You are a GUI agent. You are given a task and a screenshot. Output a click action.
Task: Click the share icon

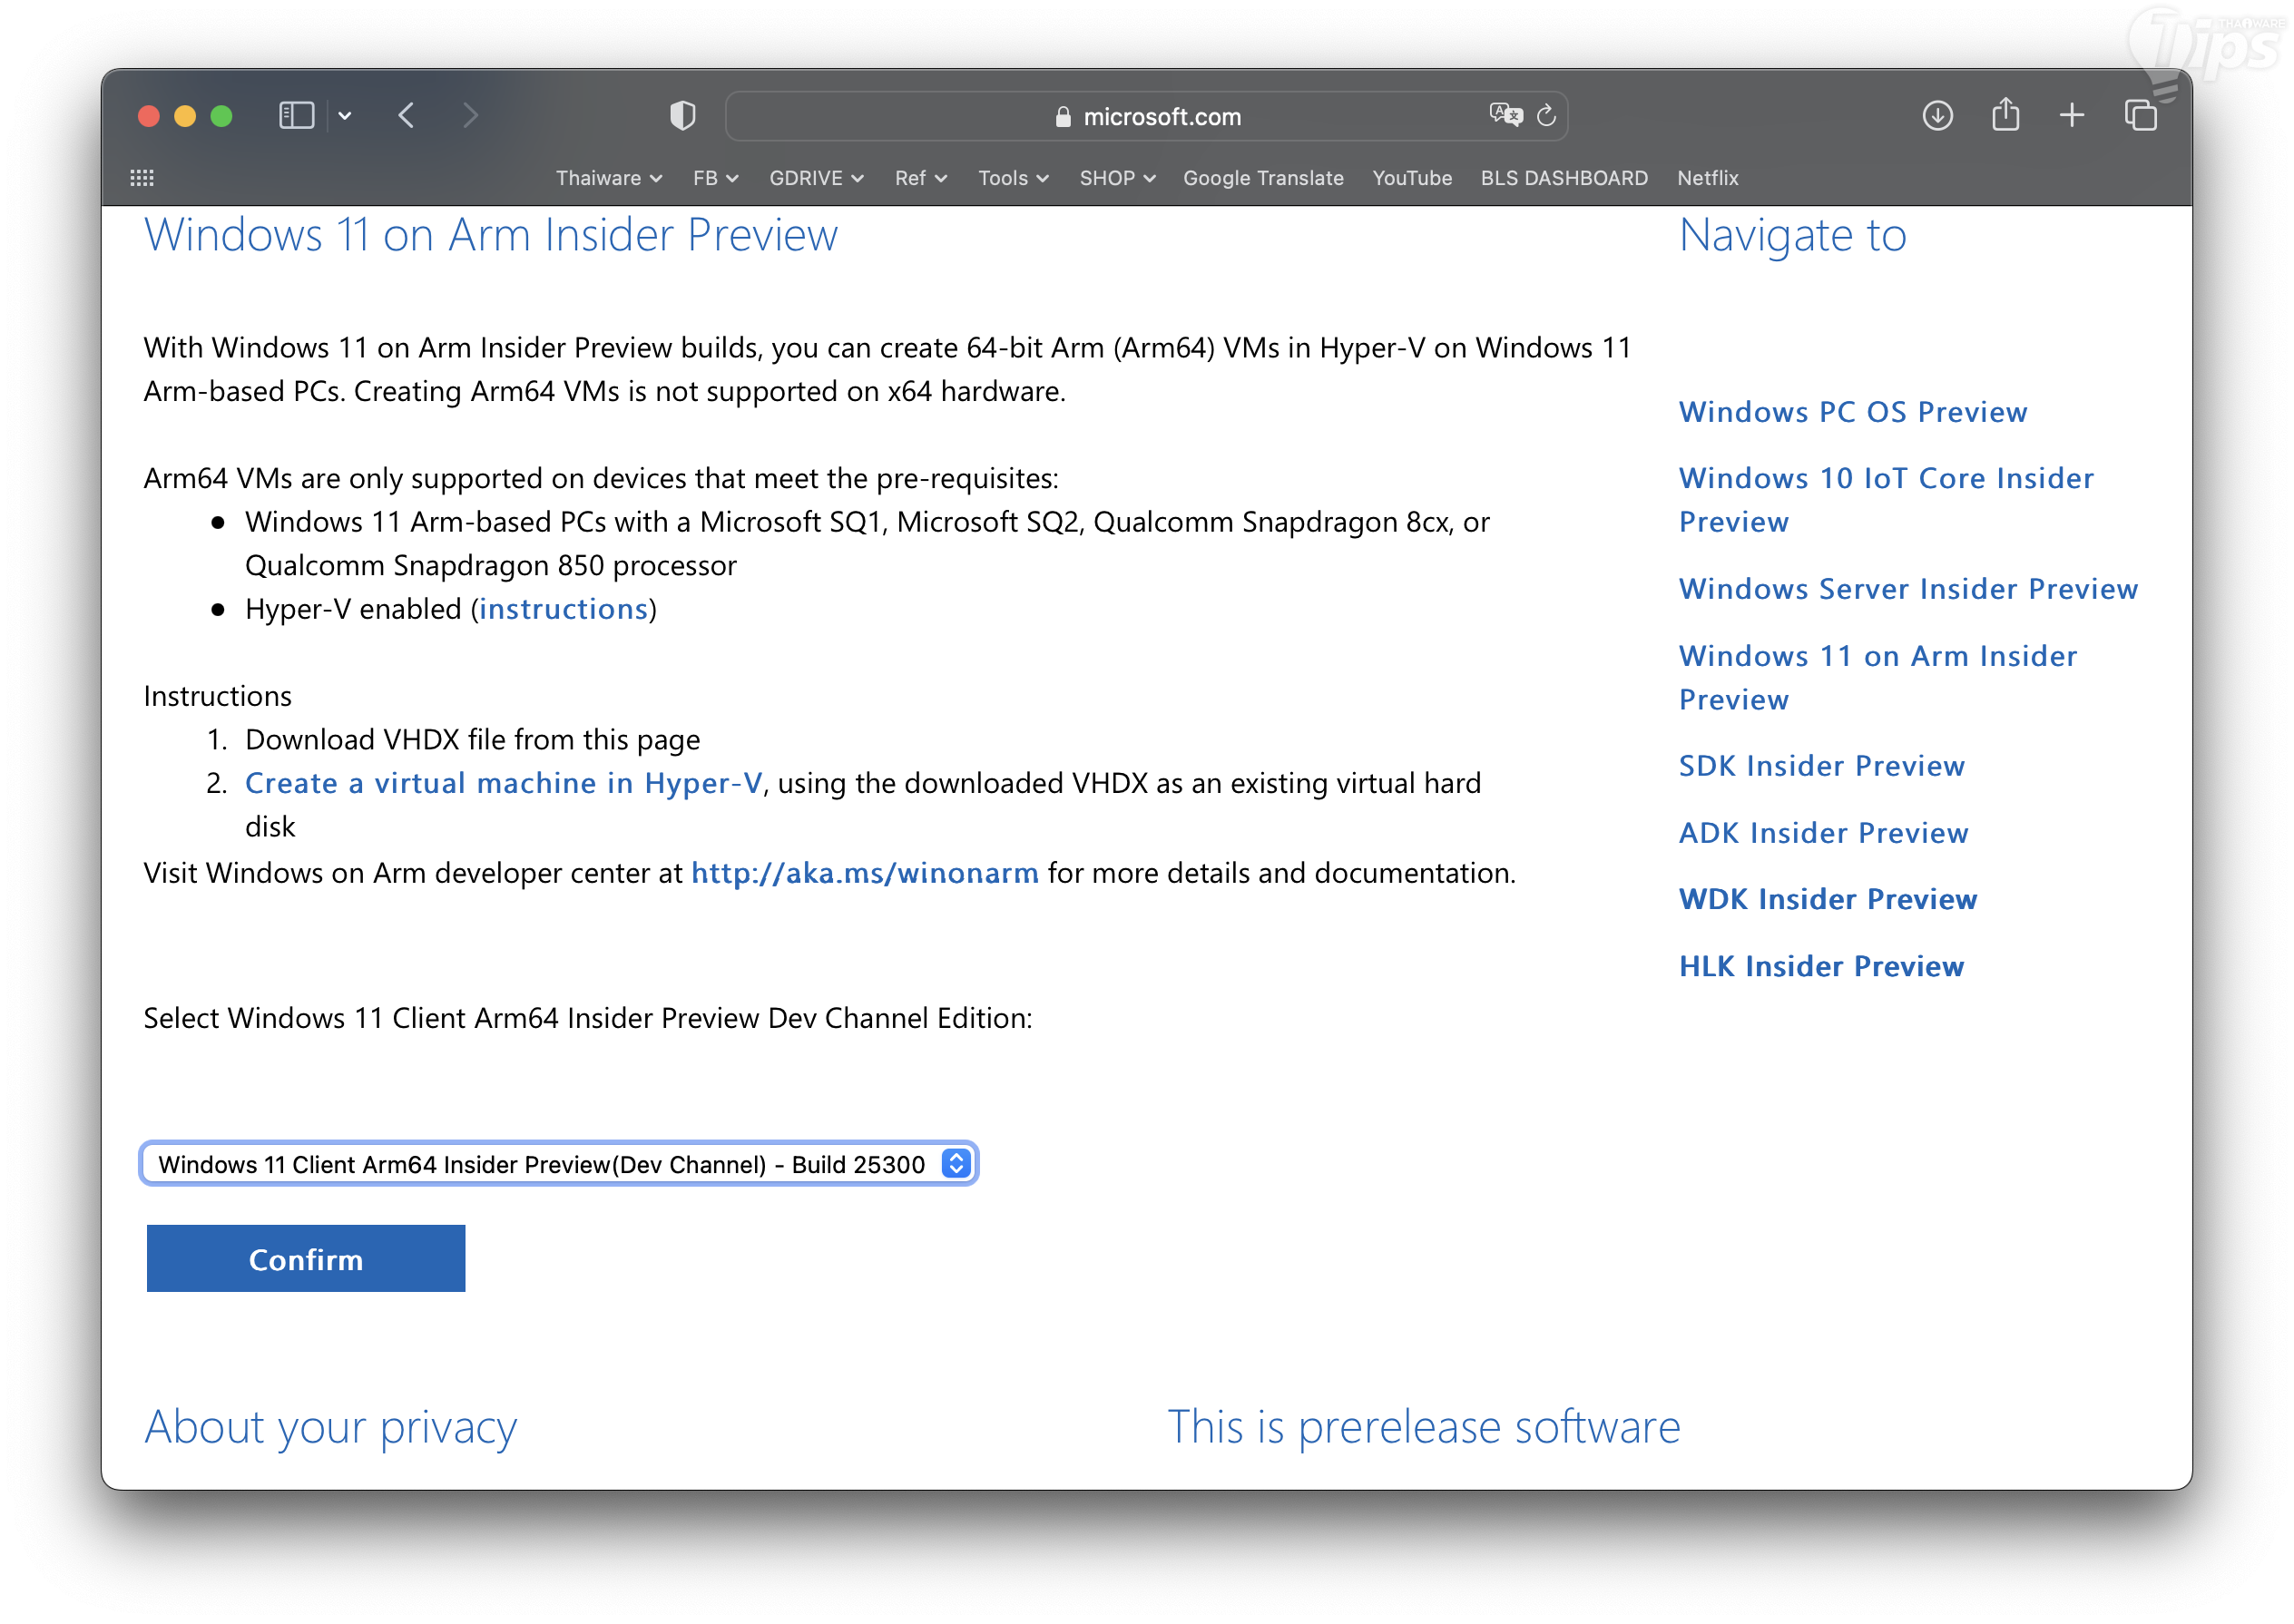(2005, 116)
